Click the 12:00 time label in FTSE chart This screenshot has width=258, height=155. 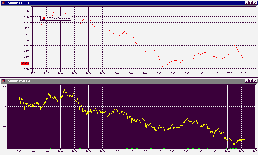coord(60,73)
